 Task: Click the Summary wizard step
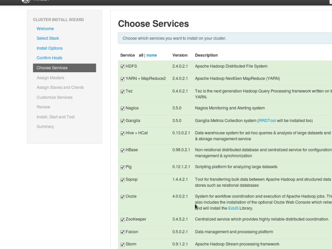tap(45, 127)
